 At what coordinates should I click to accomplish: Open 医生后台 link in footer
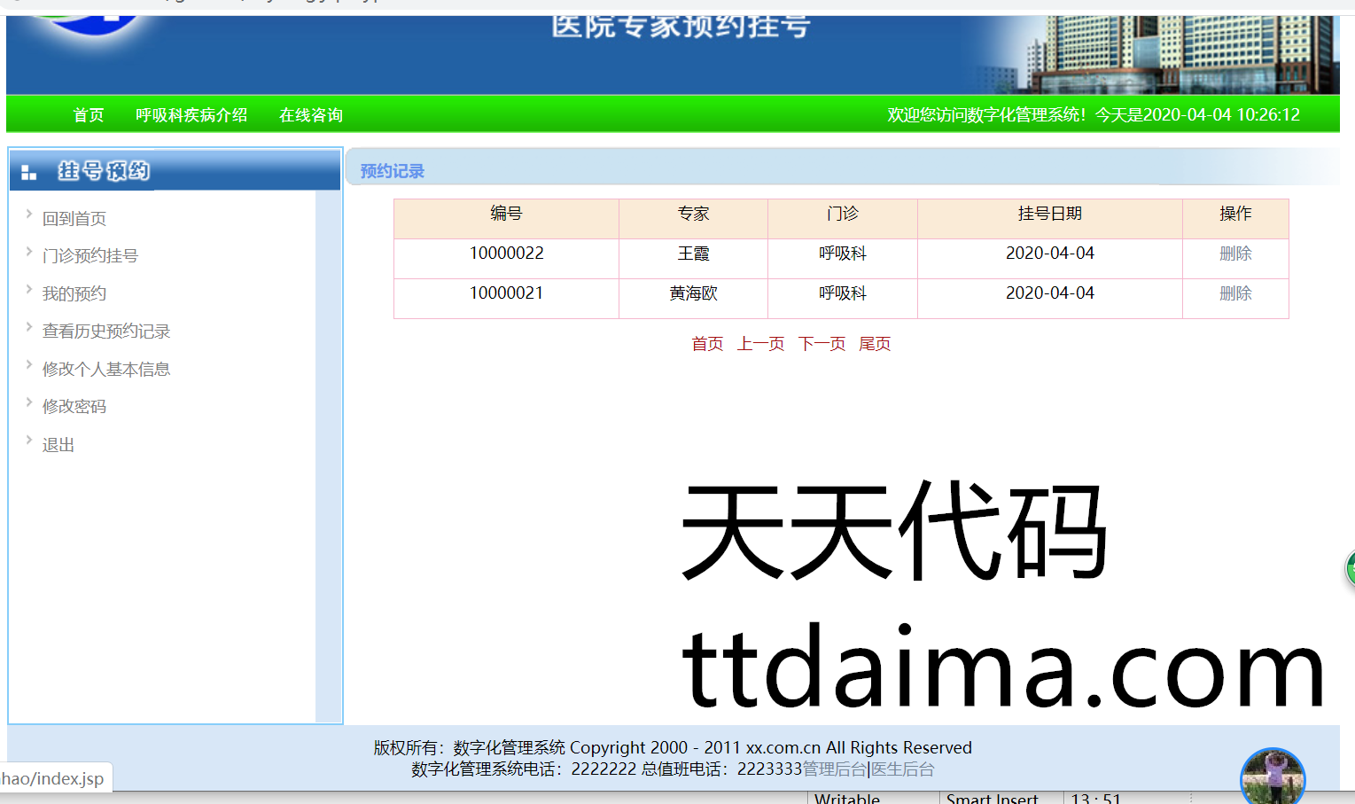point(903,769)
